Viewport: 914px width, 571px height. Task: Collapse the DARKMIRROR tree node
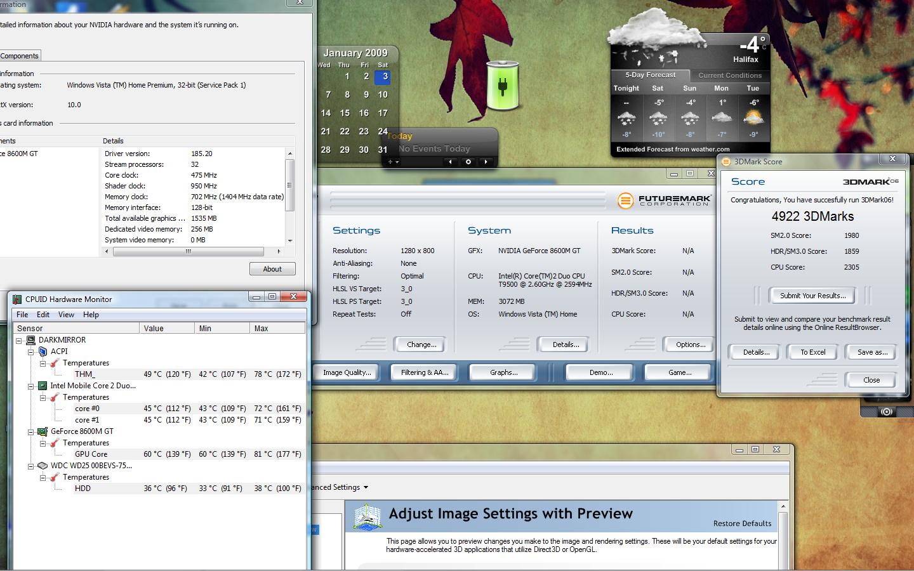19,340
